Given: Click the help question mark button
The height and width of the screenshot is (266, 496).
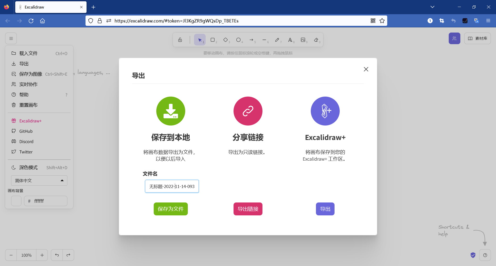Looking at the screenshot, I should click(485, 255).
